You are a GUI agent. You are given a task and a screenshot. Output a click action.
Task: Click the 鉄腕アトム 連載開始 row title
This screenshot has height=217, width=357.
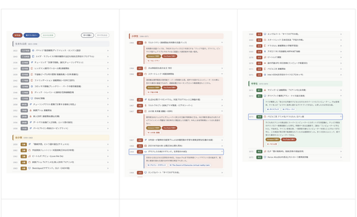click(x=42, y=110)
